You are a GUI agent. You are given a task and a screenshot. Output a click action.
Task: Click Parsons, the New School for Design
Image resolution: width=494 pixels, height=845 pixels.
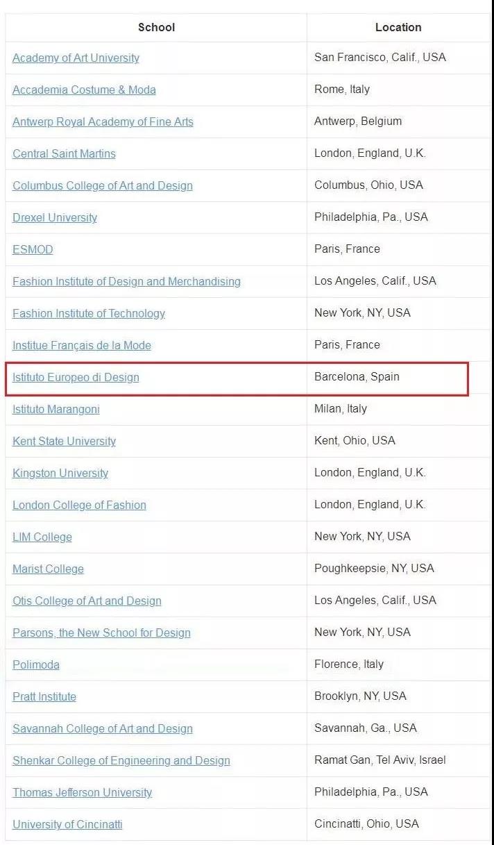[x=101, y=633]
